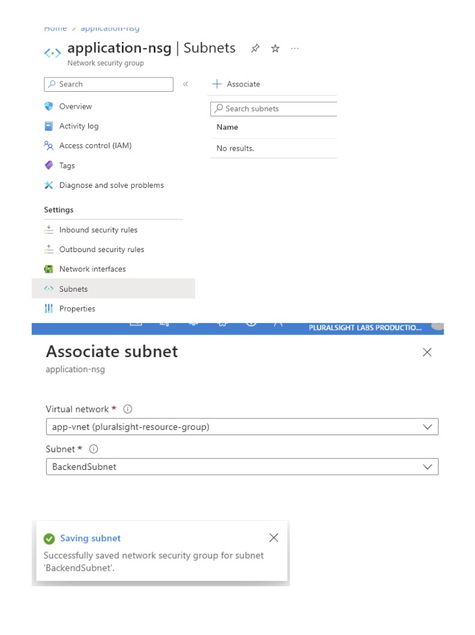
Task: Open the more options ellipsis menu
Action: [294, 49]
